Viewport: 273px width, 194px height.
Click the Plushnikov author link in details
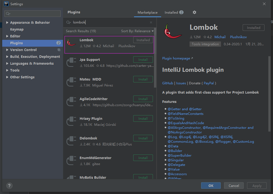tap(238, 37)
